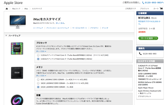Screen dimensions: 168x105
Task: Click the ¥335,661 total price
Action: click(144, 18)
